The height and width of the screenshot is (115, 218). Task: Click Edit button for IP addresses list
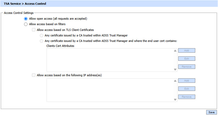(x=187, y=89)
